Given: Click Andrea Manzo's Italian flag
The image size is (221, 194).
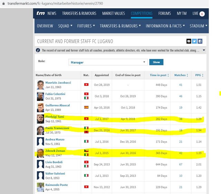Looking at the screenshot, I should click(x=86, y=141).
